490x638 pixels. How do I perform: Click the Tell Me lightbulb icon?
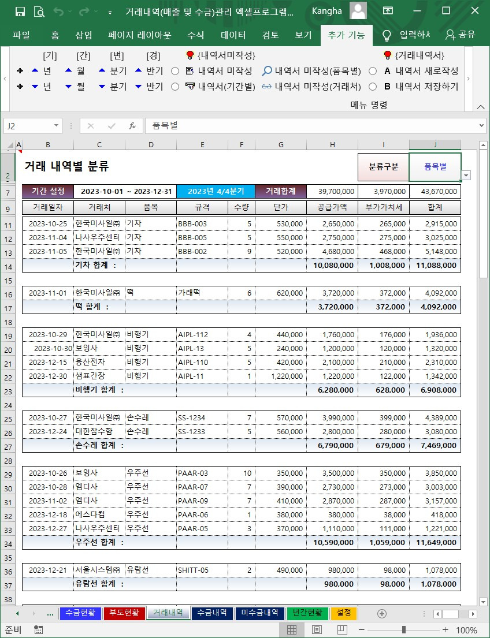pos(387,35)
